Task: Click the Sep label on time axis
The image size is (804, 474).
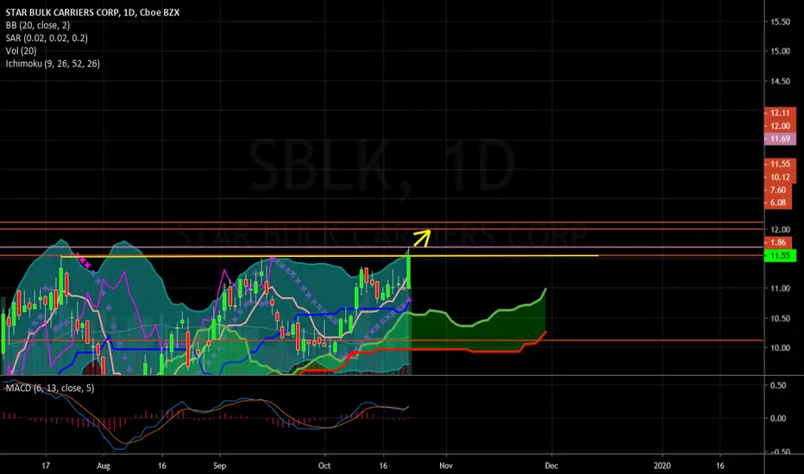Action: [219, 465]
